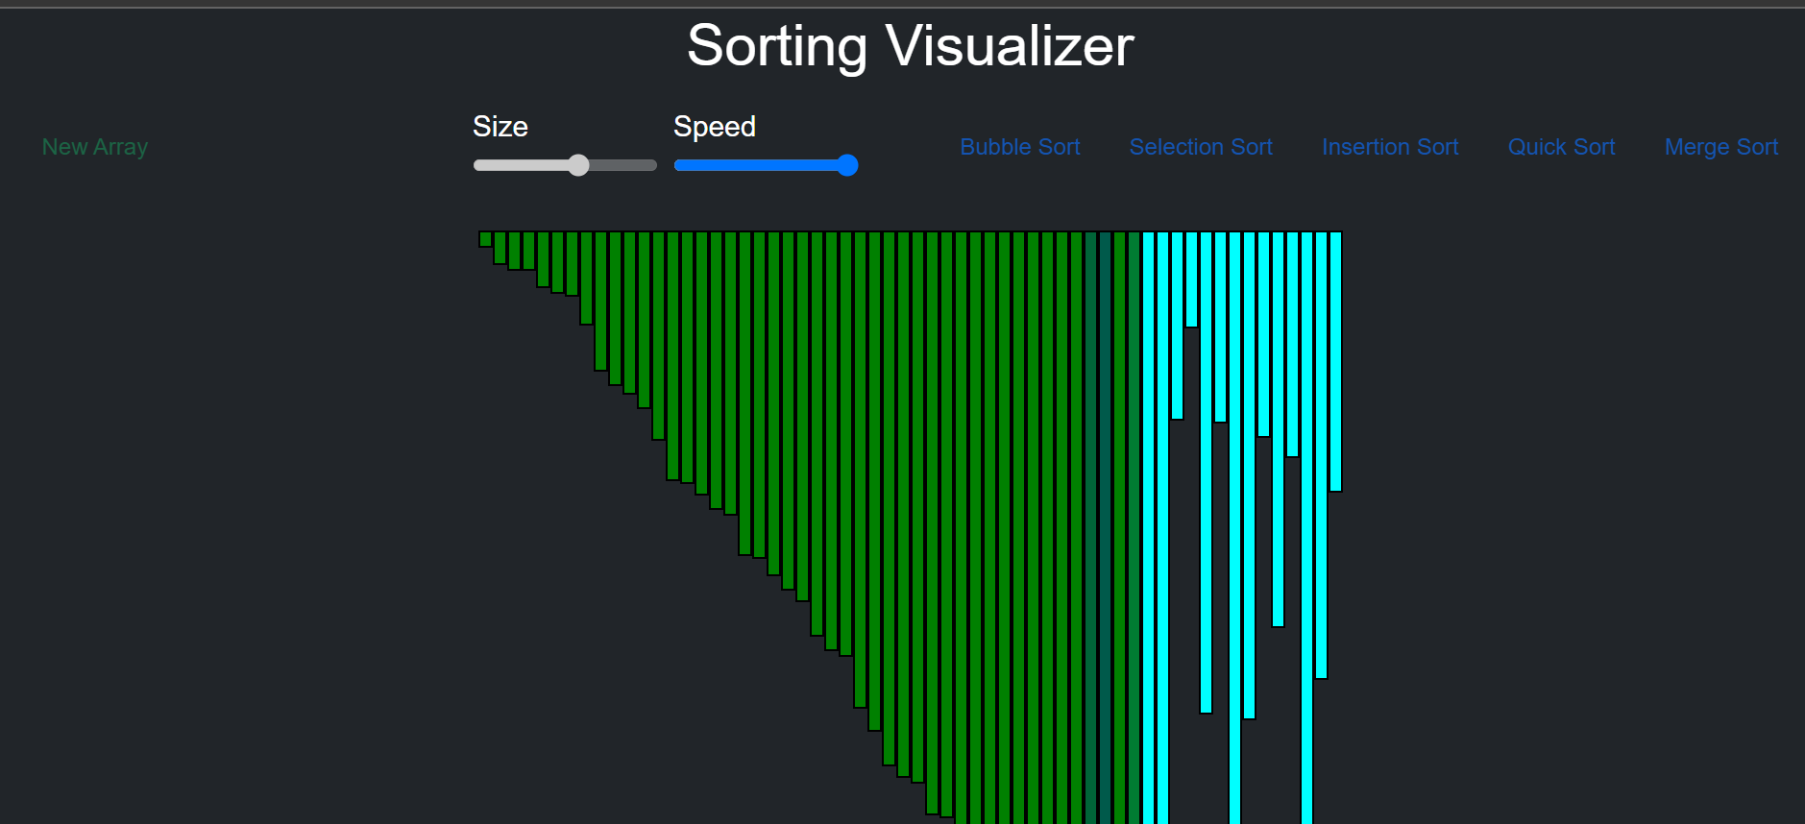Click the Size label above its slider

[x=500, y=126]
